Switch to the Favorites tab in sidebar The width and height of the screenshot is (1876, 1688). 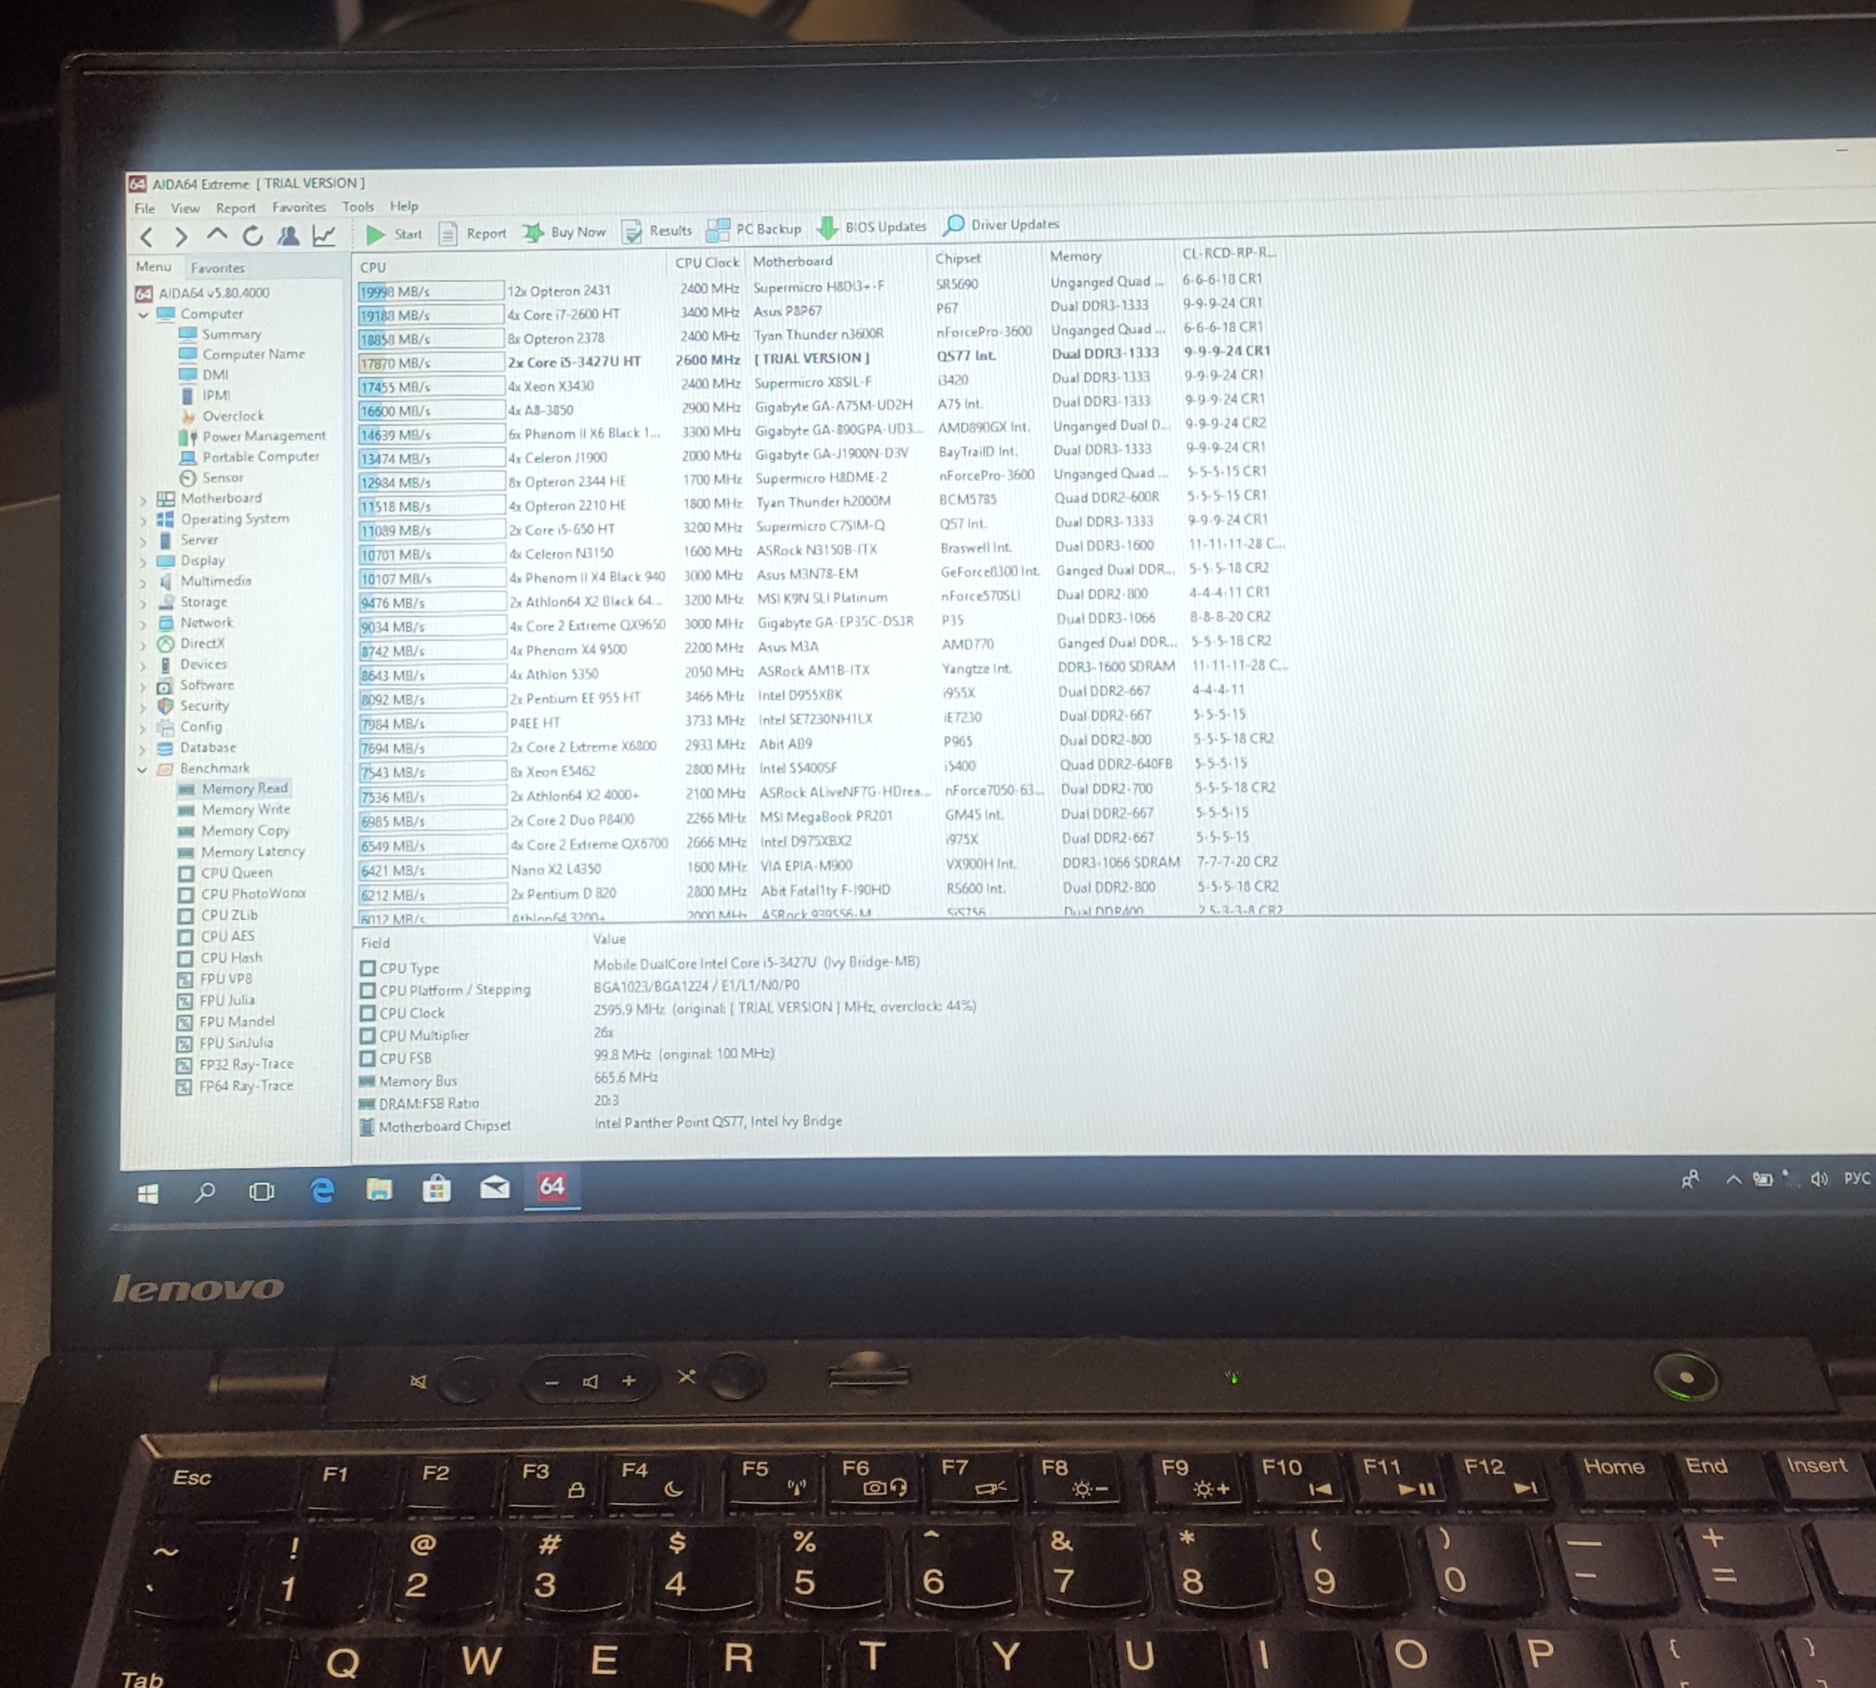218,268
